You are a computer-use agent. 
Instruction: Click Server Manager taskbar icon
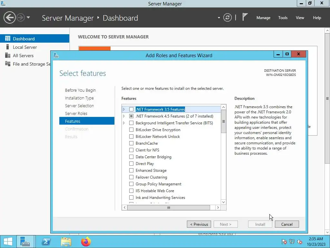tap(25, 242)
